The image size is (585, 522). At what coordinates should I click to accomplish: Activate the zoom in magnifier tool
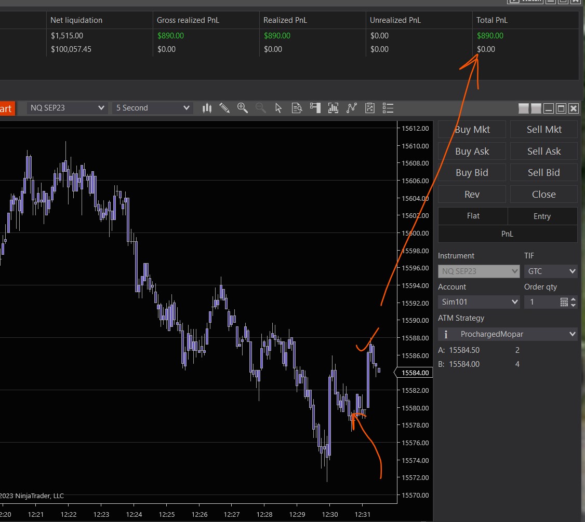point(242,108)
